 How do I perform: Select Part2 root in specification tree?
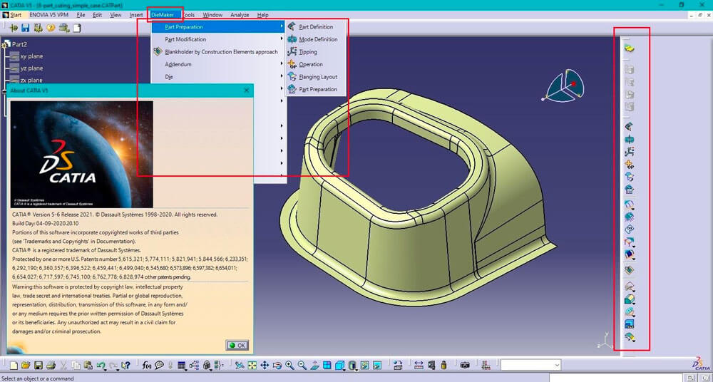19,45
